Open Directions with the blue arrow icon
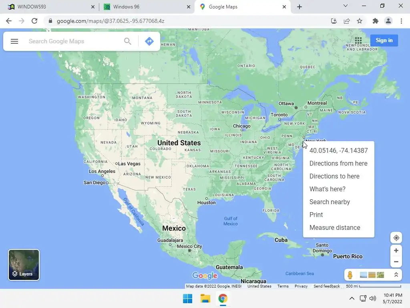This screenshot has width=410, height=308. click(x=149, y=41)
